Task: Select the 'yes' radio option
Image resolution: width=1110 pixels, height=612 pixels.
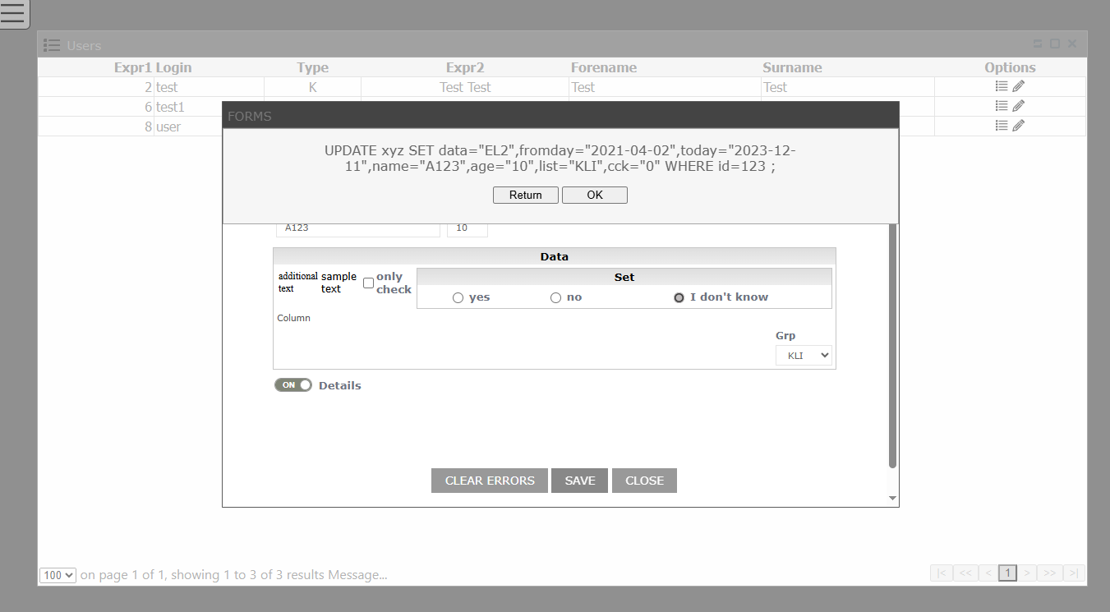Action: [458, 298]
